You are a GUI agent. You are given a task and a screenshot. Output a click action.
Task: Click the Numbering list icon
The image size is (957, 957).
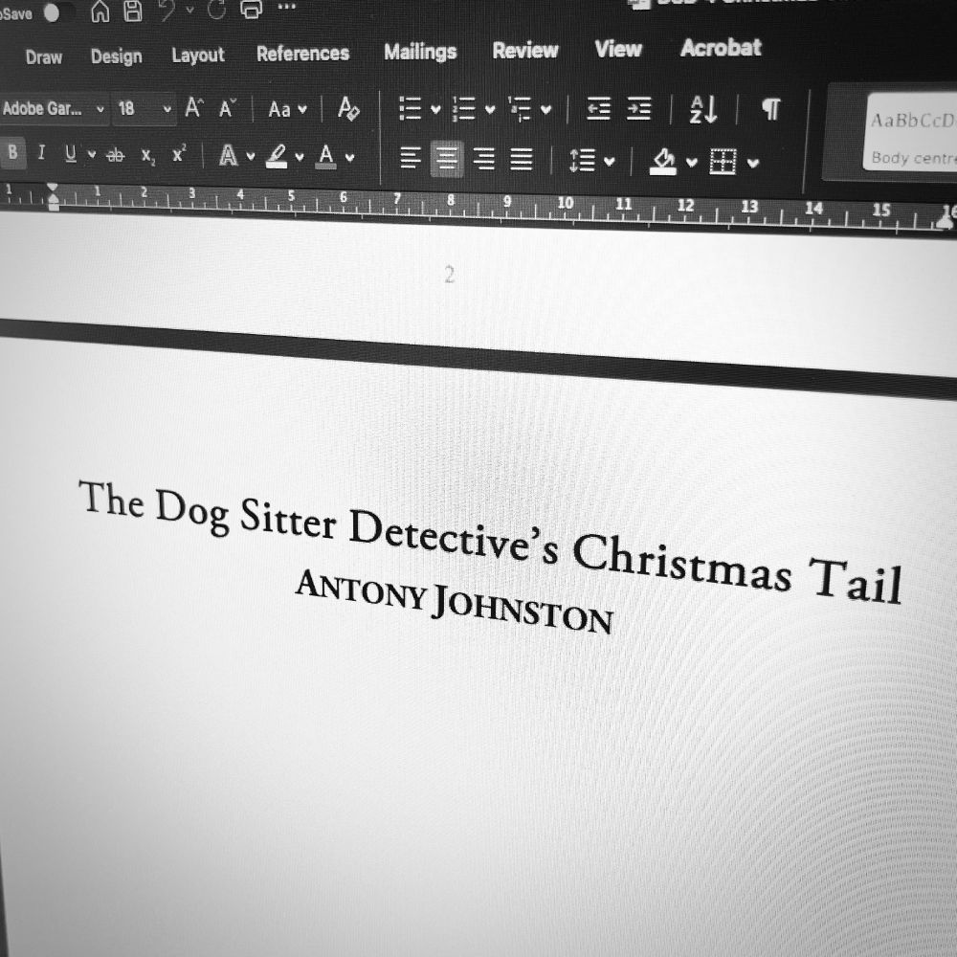(464, 109)
